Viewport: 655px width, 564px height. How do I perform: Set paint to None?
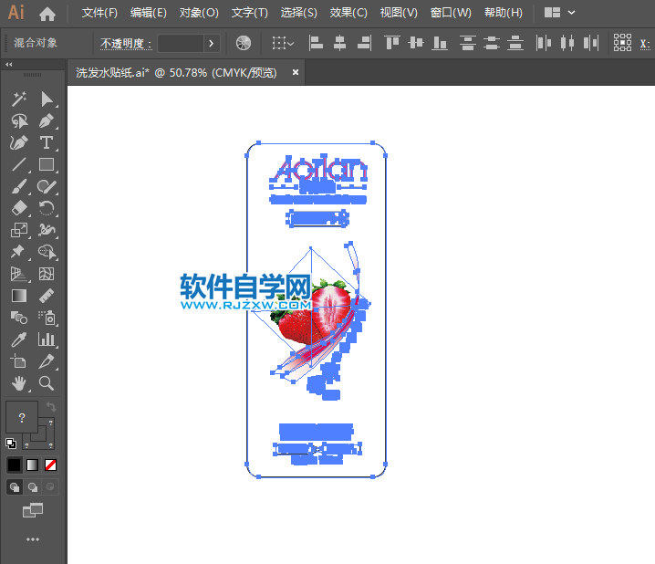pyautogui.click(x=50, y=465)
